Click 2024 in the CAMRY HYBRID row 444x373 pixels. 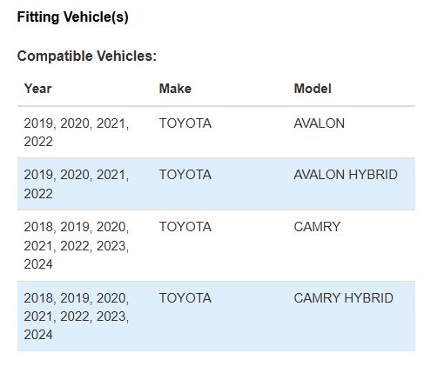[38, 335]
